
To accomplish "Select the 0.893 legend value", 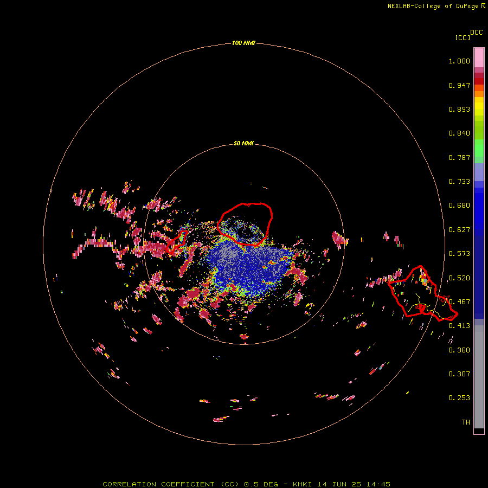I will click(459, 109).
